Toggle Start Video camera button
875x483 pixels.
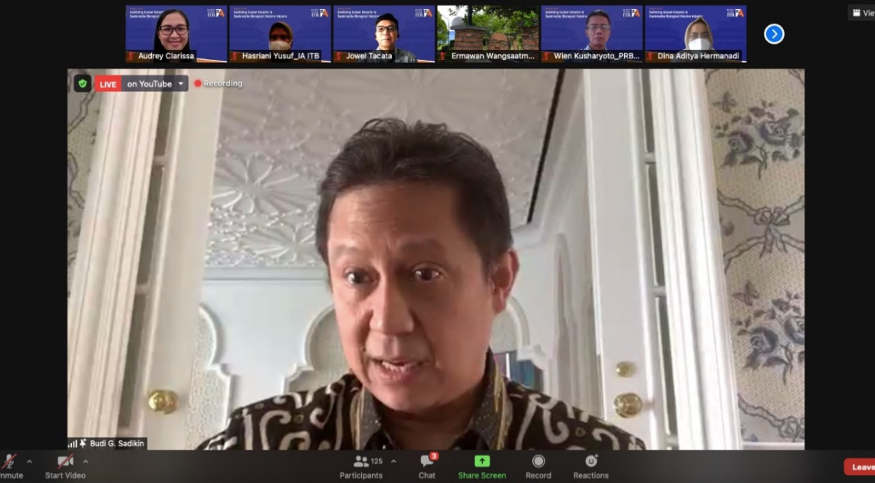click(65, 466)
